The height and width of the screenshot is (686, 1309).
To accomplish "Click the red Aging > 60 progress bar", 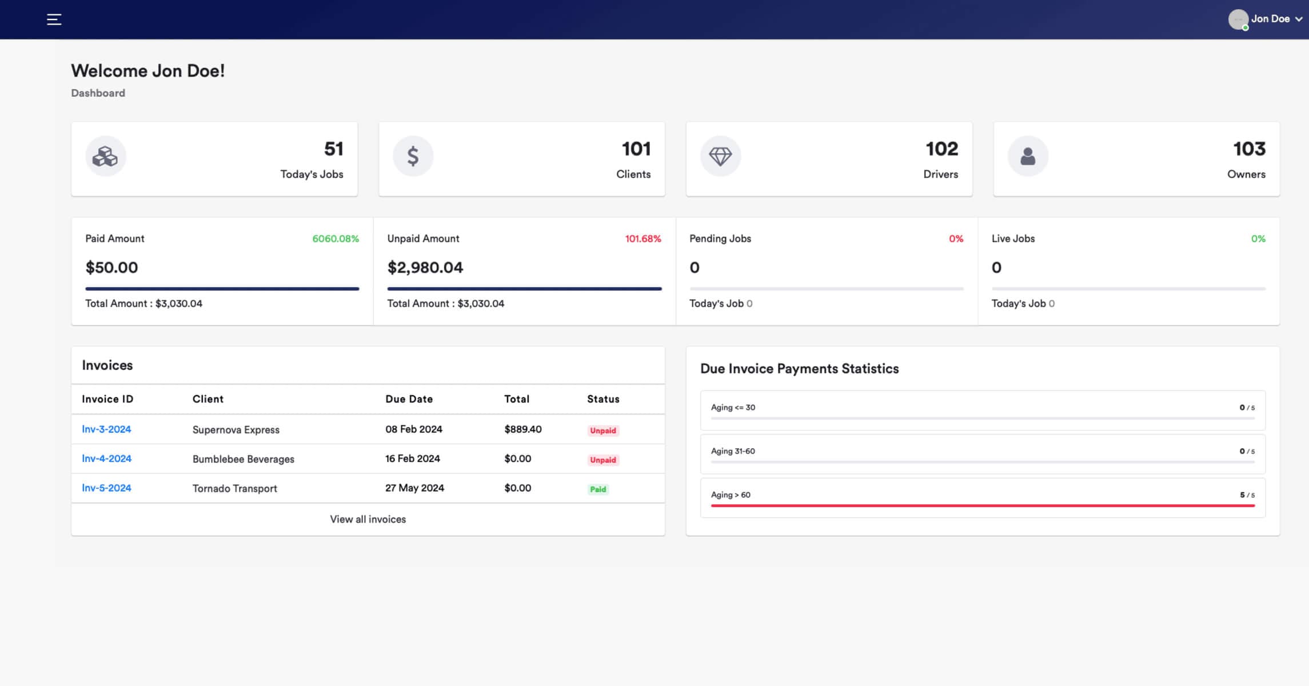I will click(983, 505).
